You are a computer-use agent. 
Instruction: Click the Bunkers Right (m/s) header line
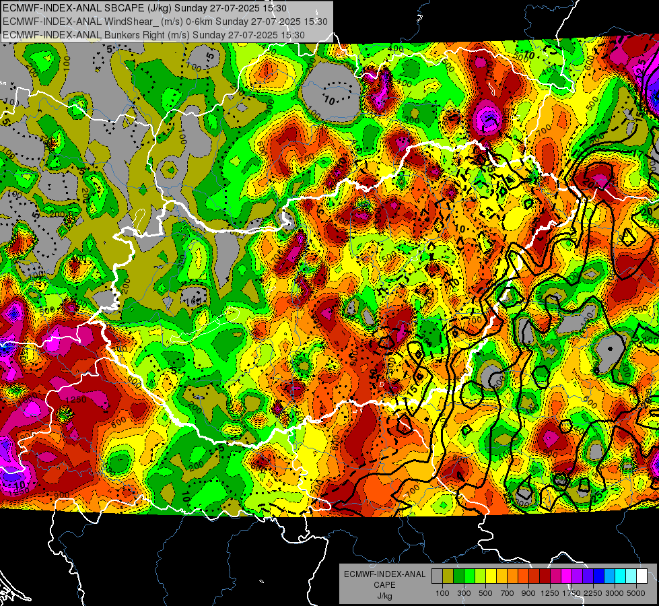pyautogui.click(x=153, y=35)
